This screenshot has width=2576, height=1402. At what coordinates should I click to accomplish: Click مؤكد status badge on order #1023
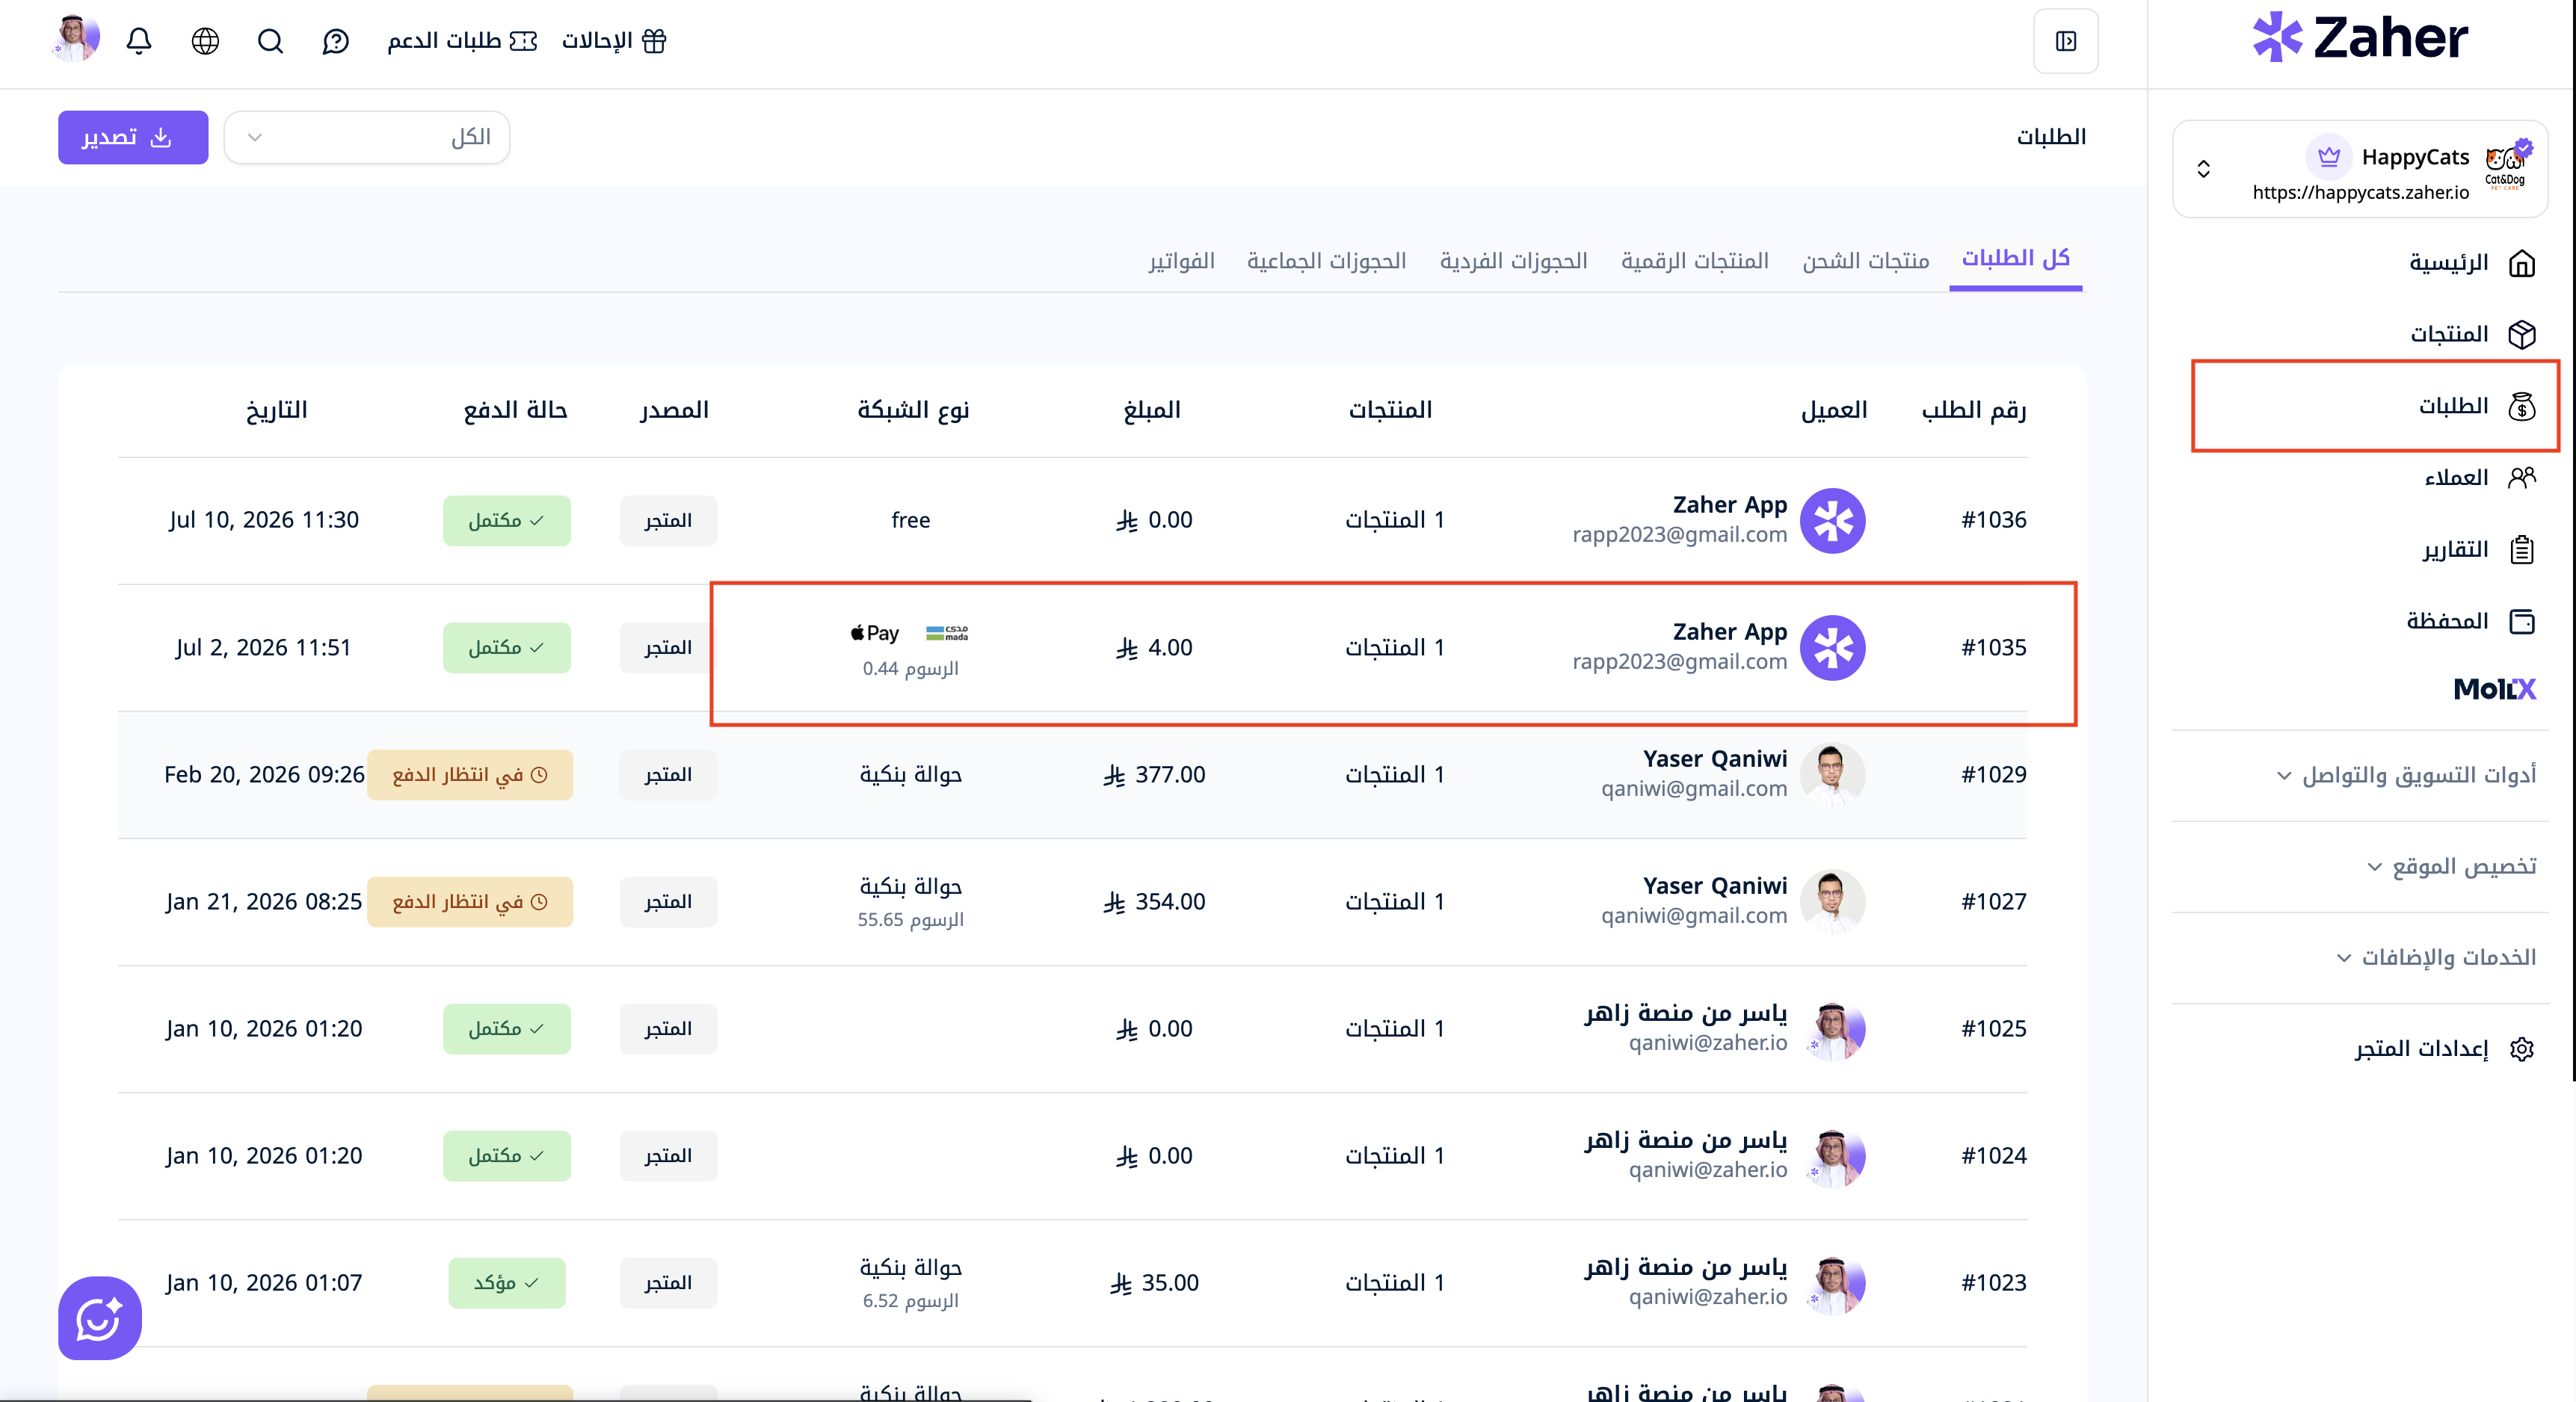[x=507, y=1283]
